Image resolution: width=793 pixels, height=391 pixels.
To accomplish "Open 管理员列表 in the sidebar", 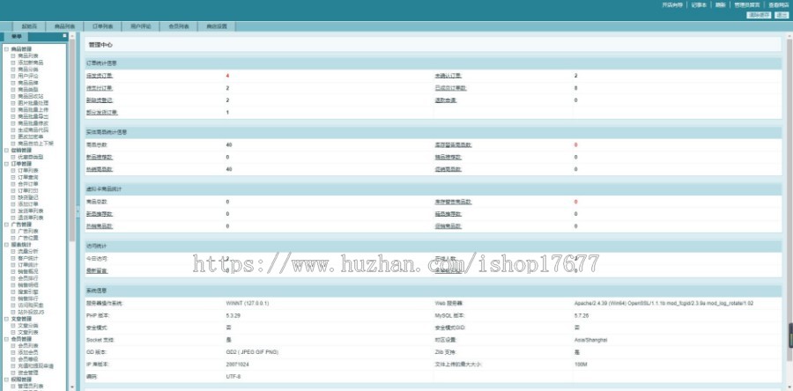I will (30, 387).
